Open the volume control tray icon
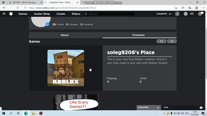Image resolution: width=207 pixels, height=116 pixels. coord(182,113)
